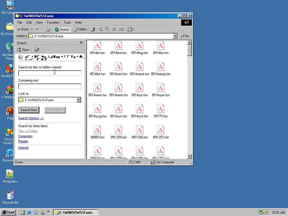Select the 85775.fon font file
The height and width of the screenshot is (216, 288).
(x=161, y=111)
